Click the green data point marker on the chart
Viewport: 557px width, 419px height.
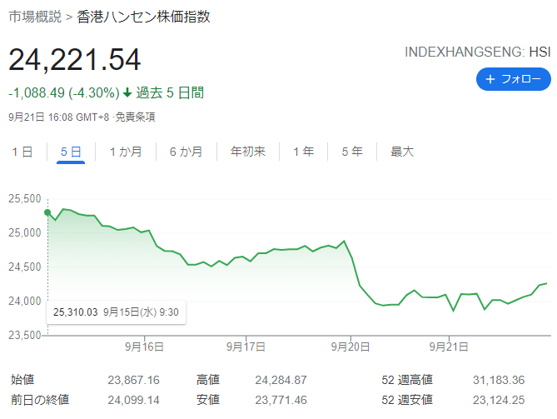point(47,212)
